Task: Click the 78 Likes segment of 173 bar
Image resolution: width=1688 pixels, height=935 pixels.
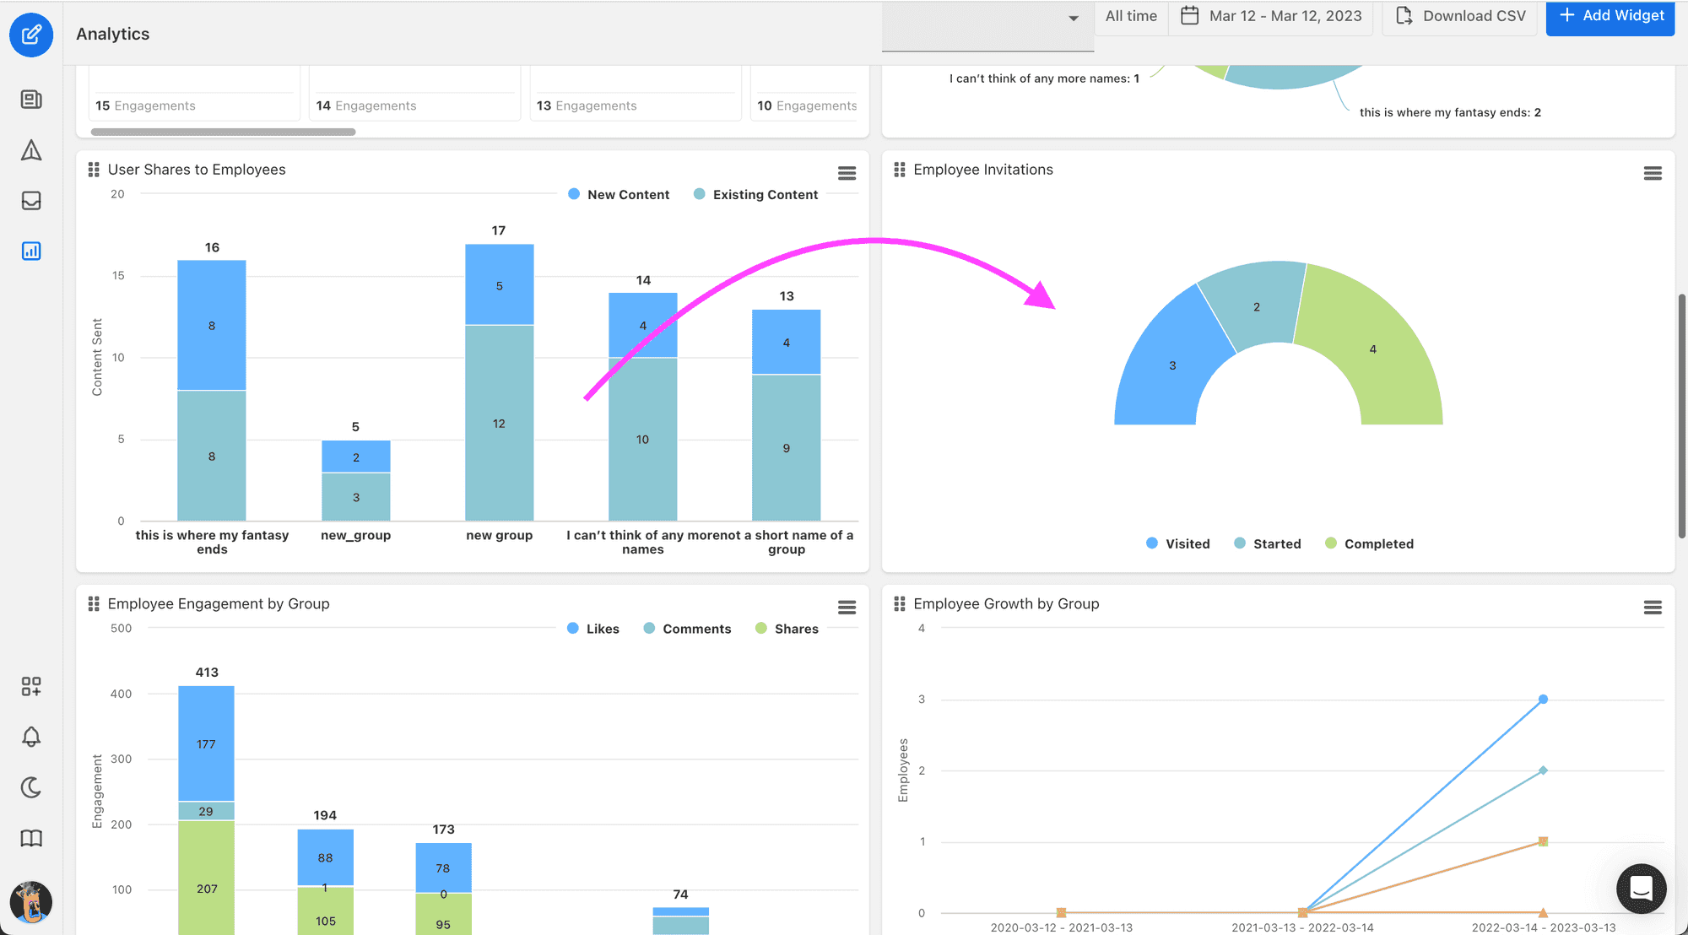Action: coord(443,867)
